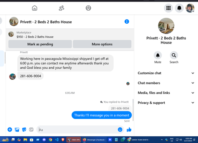Click the Working here in pascagoula message
The width and height of the screenshot is (198, 143).
coord(65,63)
